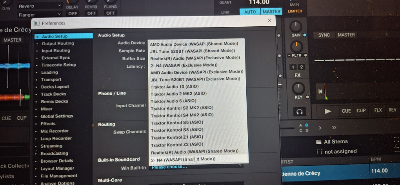Choose JBL Tune 520BT (WASAPI (Shared Mode))
Image resolution: width=400 pixels, height=185 pixels.
pos(192,51)
